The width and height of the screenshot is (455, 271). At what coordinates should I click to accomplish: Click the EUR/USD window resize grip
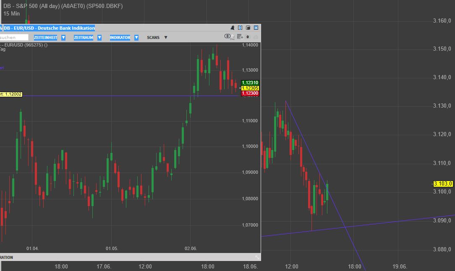click(x=257, y=257)
